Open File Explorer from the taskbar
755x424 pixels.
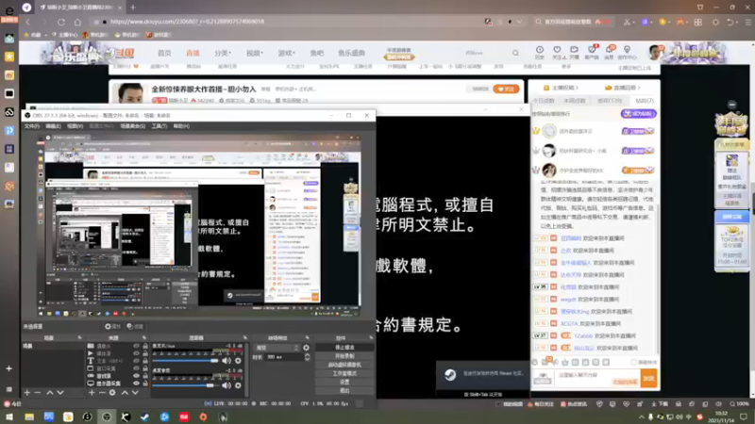29,416
